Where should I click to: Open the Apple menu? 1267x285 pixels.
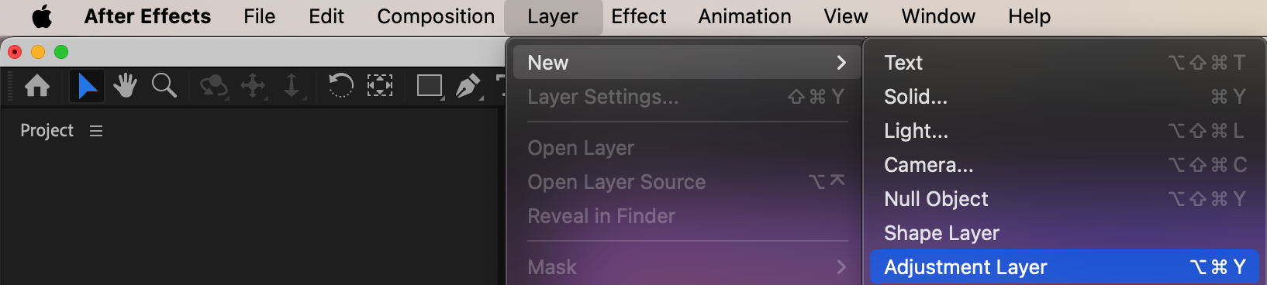(x=42, y=16)
